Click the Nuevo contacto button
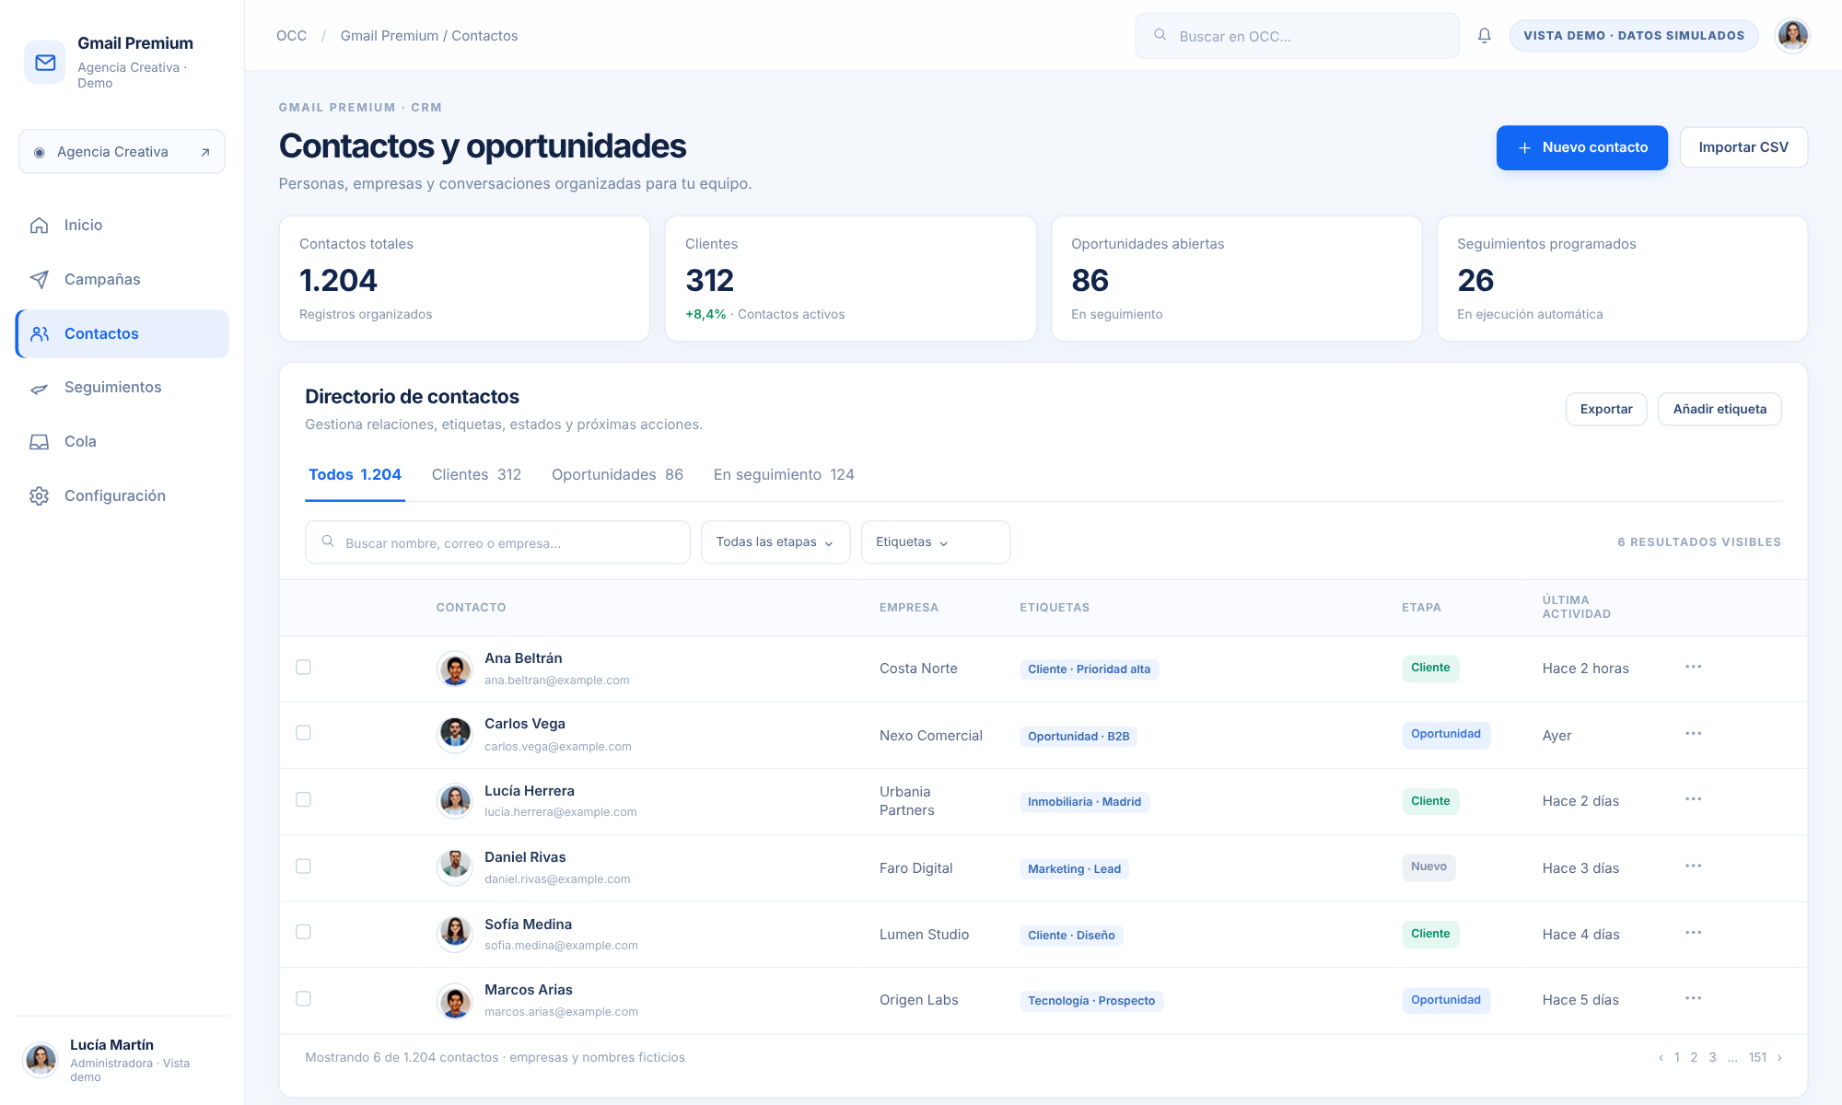 click(1581, 147)
